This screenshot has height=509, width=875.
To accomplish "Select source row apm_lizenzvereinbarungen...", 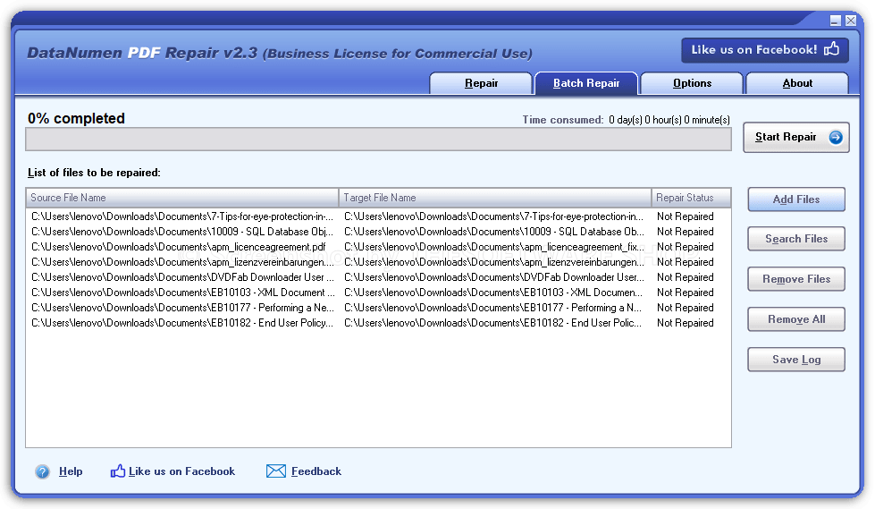I will [x=182, y=262].
